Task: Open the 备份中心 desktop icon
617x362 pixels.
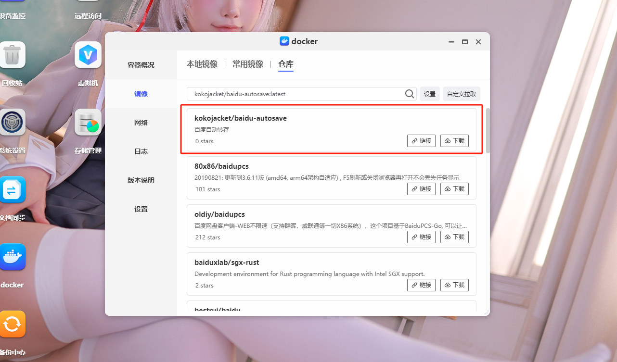Action: 12,324
